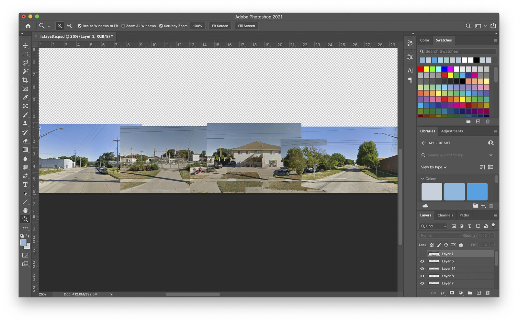The height and width of the screenshot is (322, 518).
Task: Select the Move tool
Action: 25,46
